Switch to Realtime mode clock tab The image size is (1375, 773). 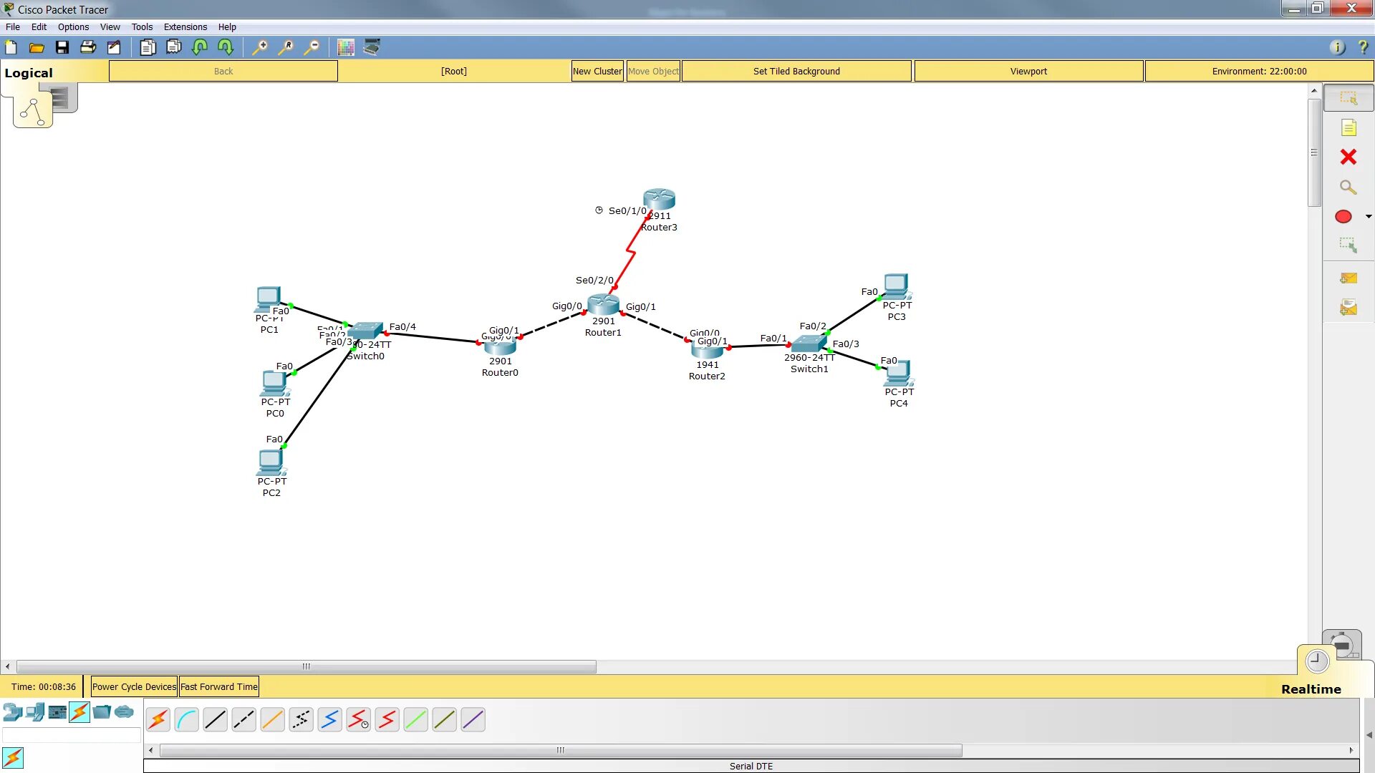[1316, 661]
